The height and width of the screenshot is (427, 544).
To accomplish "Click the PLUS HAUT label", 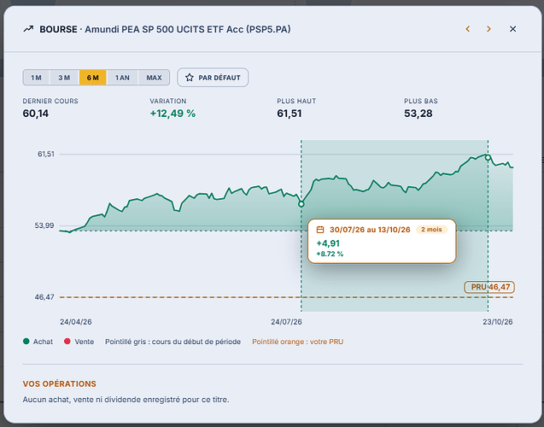I will tap(296, 101).
